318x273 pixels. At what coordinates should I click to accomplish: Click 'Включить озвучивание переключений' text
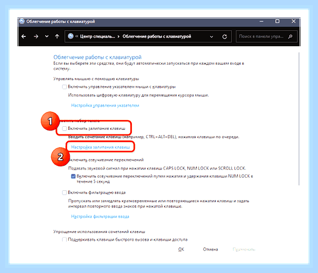pyautogui.click(x=106, y=160)
